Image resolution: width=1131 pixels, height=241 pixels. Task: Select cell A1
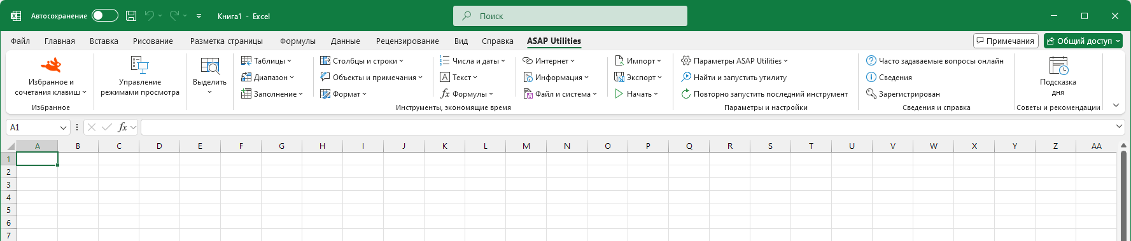click(x=38, y=159)
